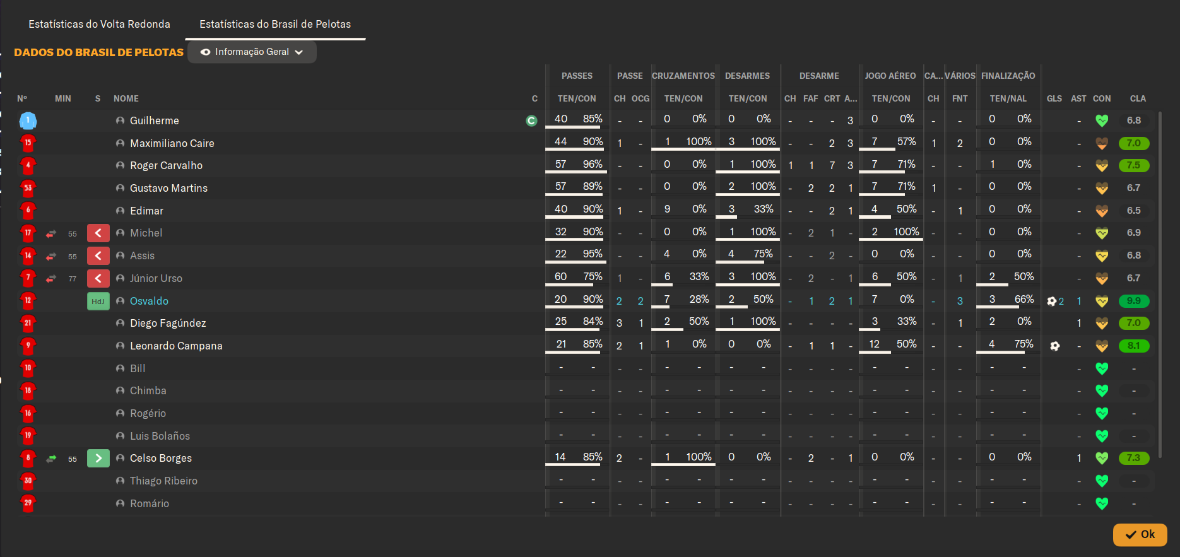Screen dimensions: 1180x557
Task: Click Gustavo Martins' number 33 shirt icon
Action: (x=28, y=188)
